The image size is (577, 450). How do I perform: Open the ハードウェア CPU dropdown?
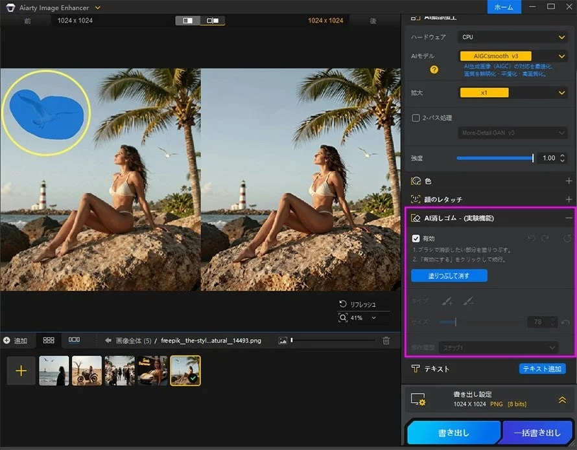[x=512, y=37]
